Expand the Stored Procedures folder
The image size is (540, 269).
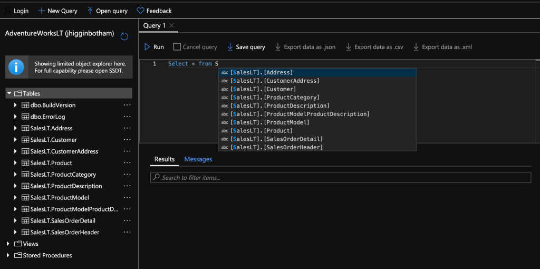8,255
